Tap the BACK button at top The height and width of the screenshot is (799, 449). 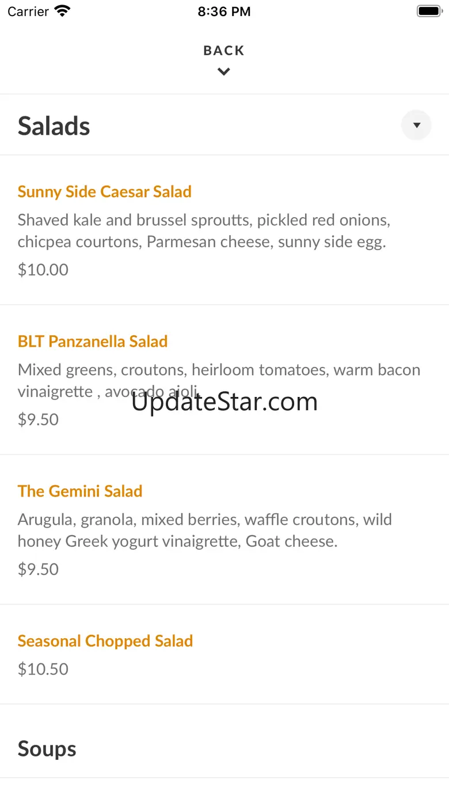(224, 51)
